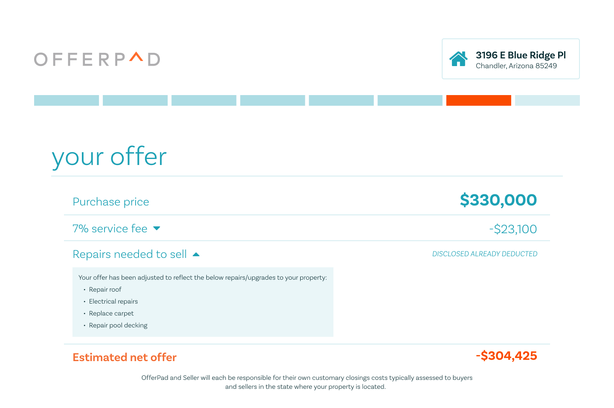This screenshot has height=408, width=614.
Task: Expand the 7% service fee dropdown arrow
Action: 156,229
